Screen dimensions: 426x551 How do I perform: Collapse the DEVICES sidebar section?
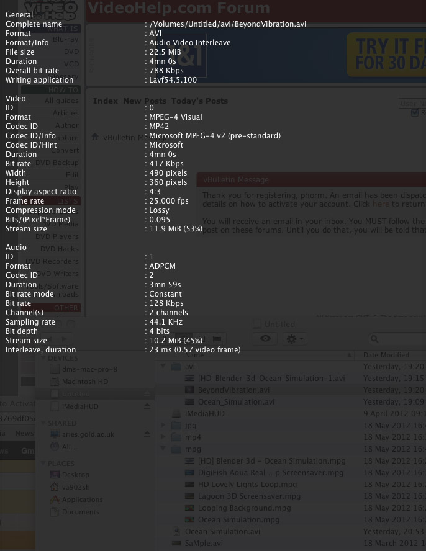(x=43, y=358)
